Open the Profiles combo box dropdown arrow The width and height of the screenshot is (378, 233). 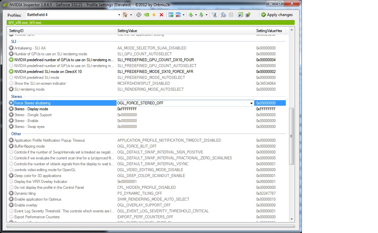119,15
